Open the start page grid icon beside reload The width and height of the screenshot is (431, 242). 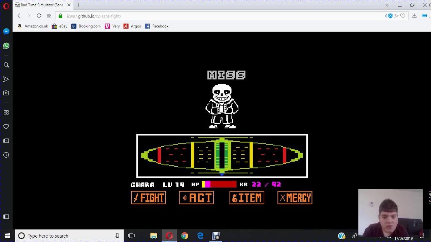[49, 16]
